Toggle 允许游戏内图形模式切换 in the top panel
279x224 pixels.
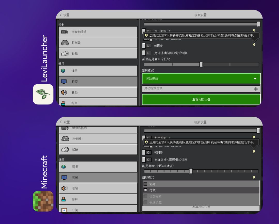point(147,53)
